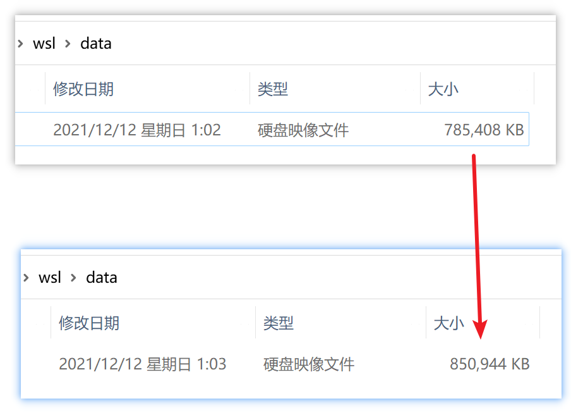Image resolution: width=571 pixels, height=415 pixels.
Task: Click the 785,408 KB size cell
Action: [484, 130]
